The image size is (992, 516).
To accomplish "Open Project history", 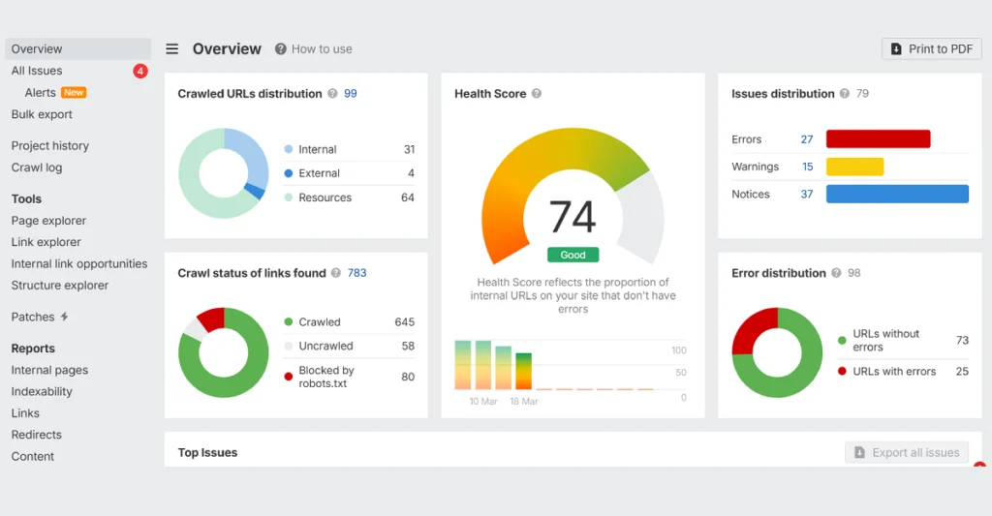I will point(50,145).
